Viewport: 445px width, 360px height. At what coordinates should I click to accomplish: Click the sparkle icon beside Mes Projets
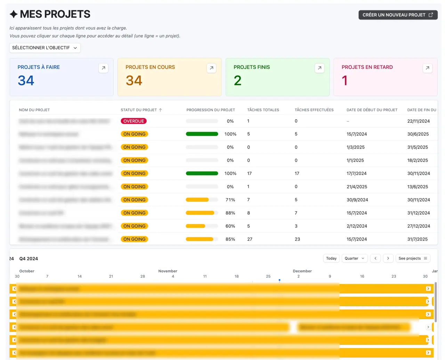pyautogui.click(x=14, y=14)
